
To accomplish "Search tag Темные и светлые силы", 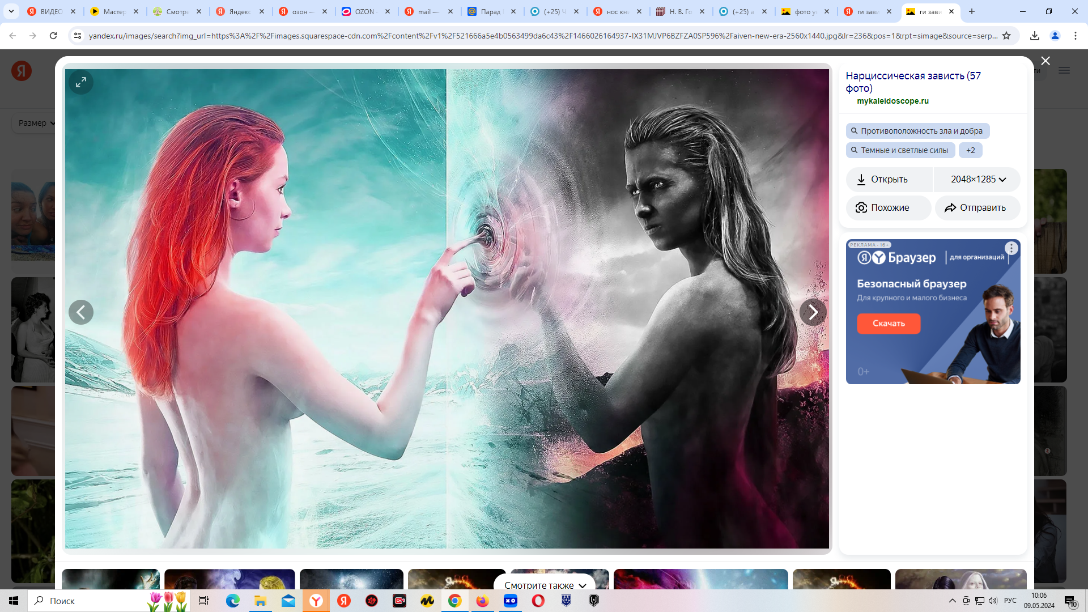I will tap(900, 150).
